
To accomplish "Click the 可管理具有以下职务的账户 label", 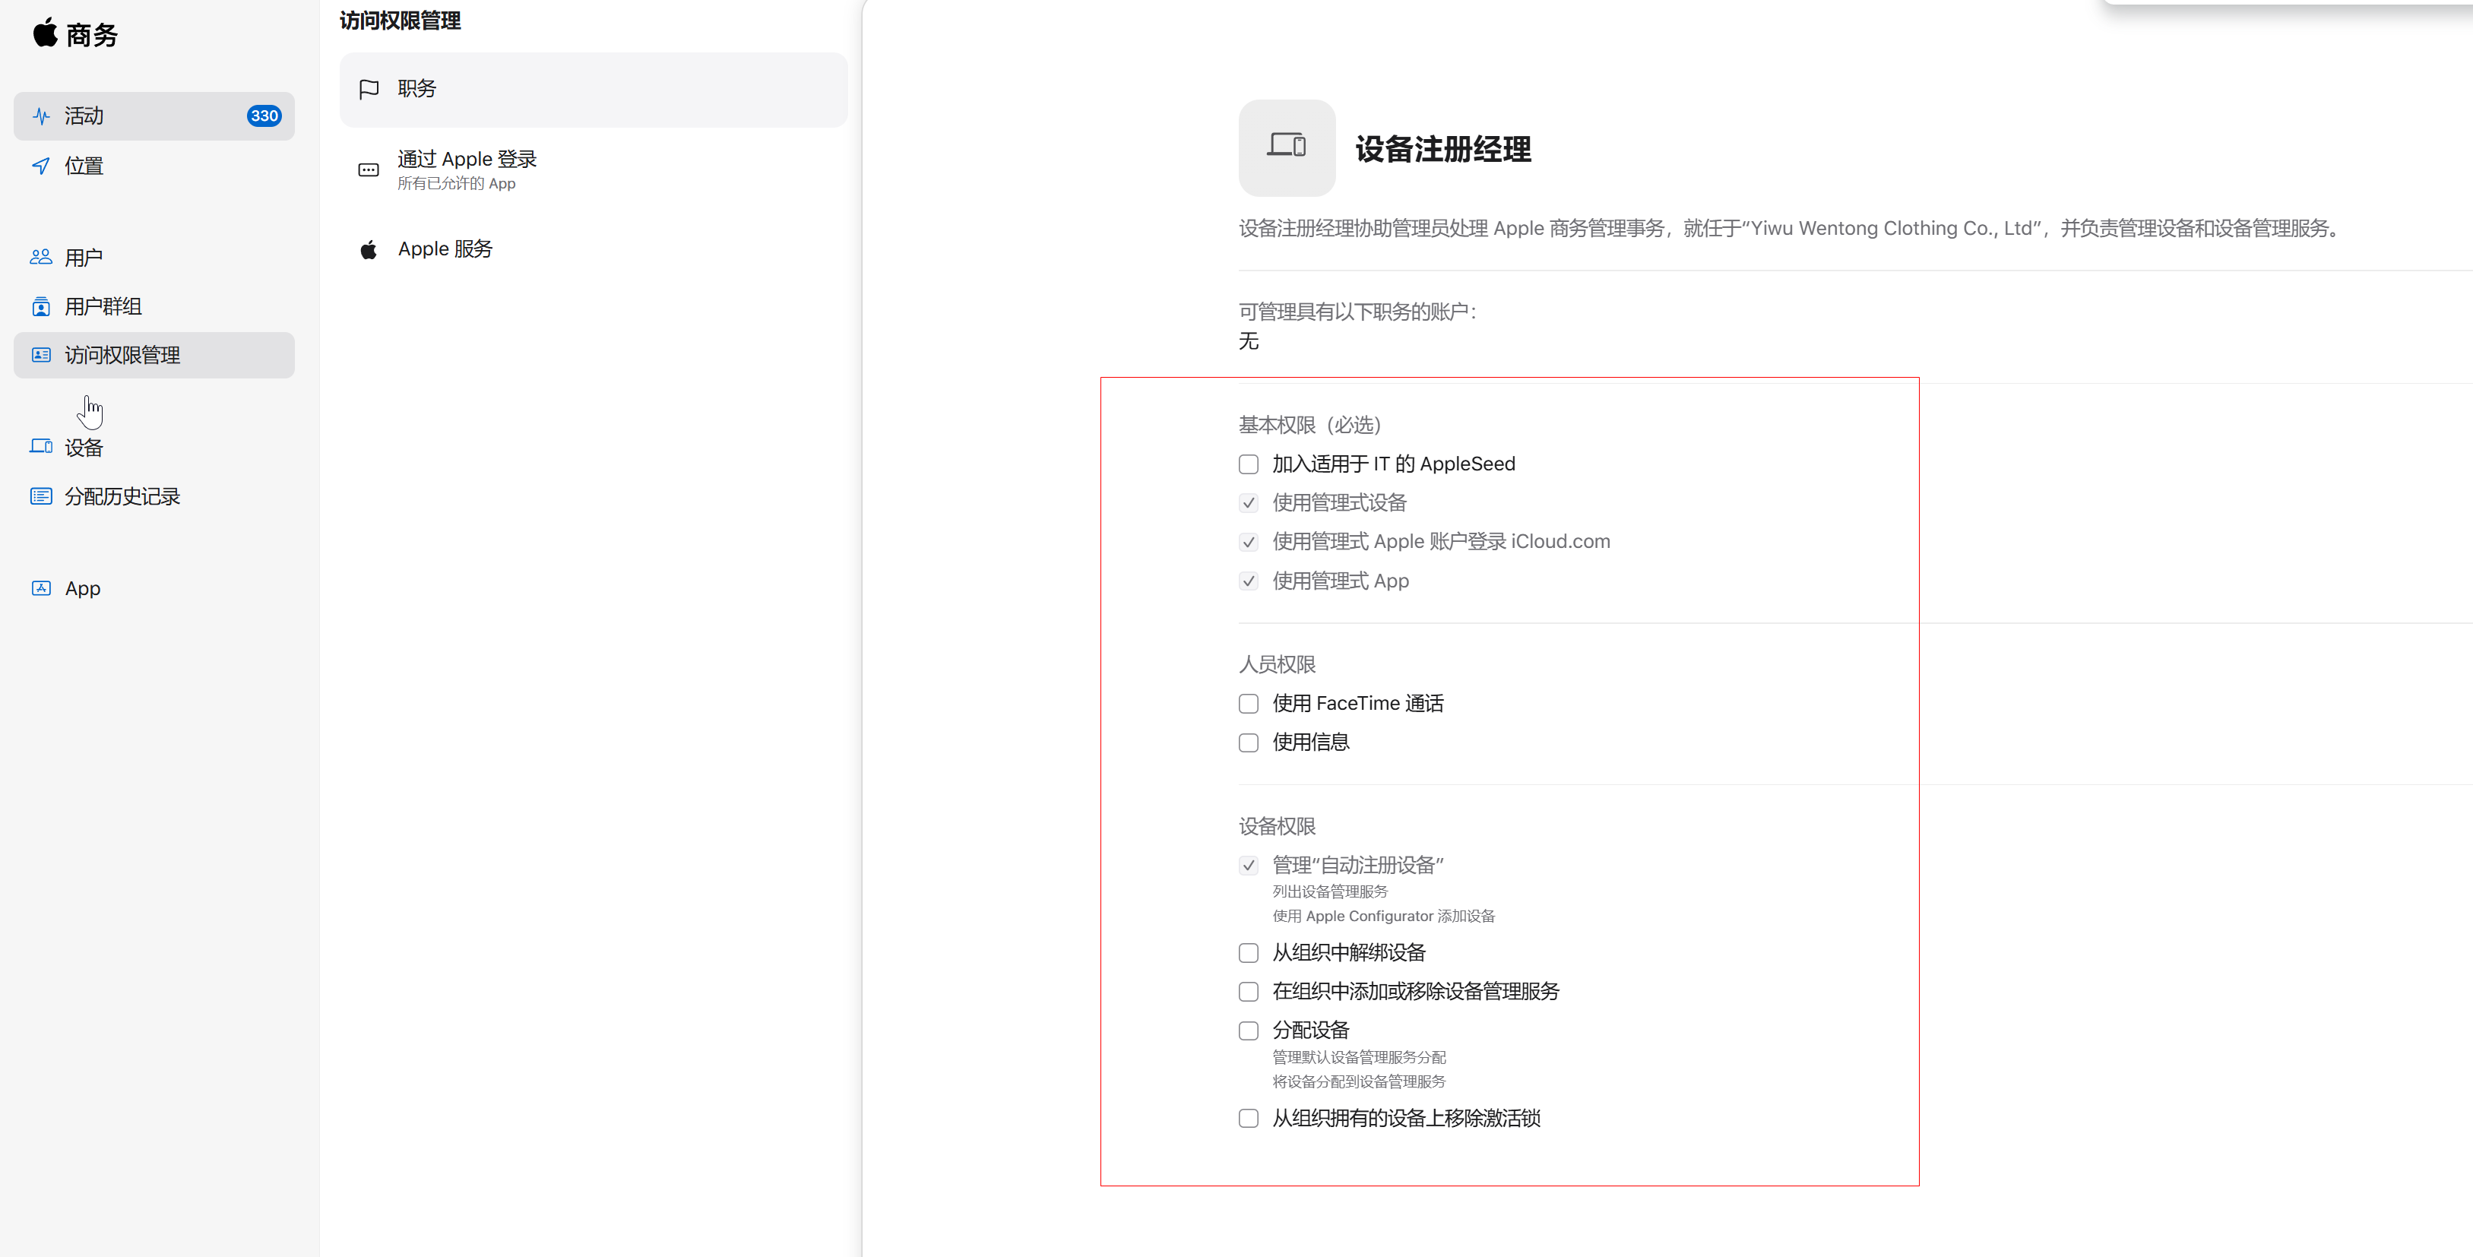I will coord(1357,312).
